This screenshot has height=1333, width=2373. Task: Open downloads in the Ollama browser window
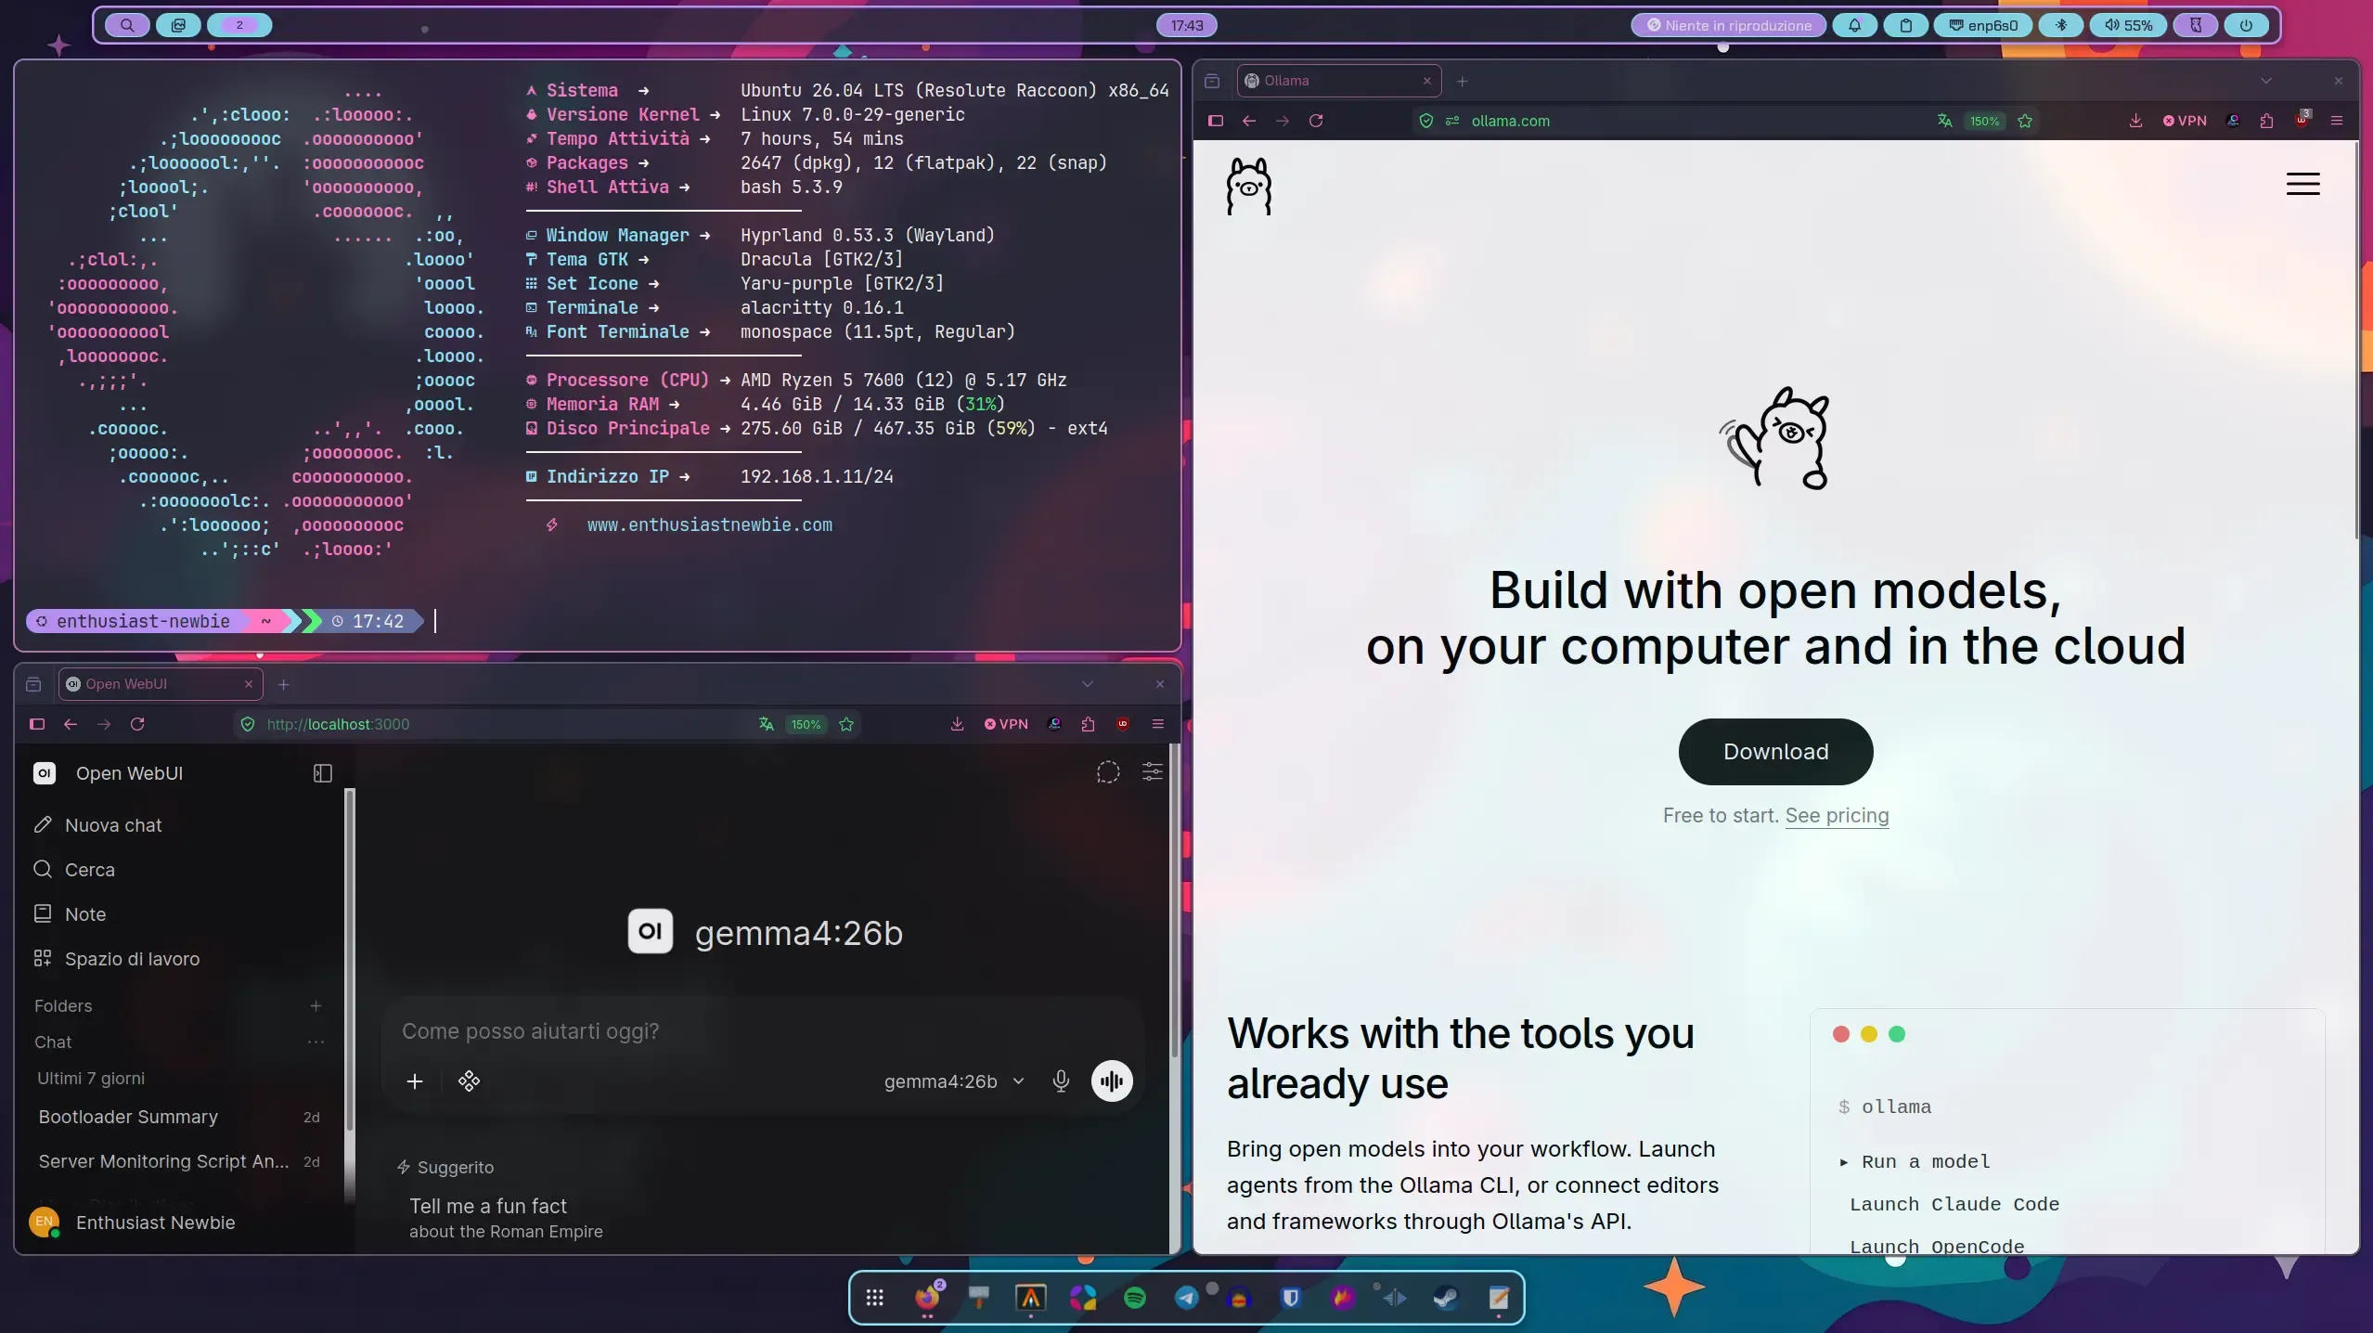(2135, 121)
